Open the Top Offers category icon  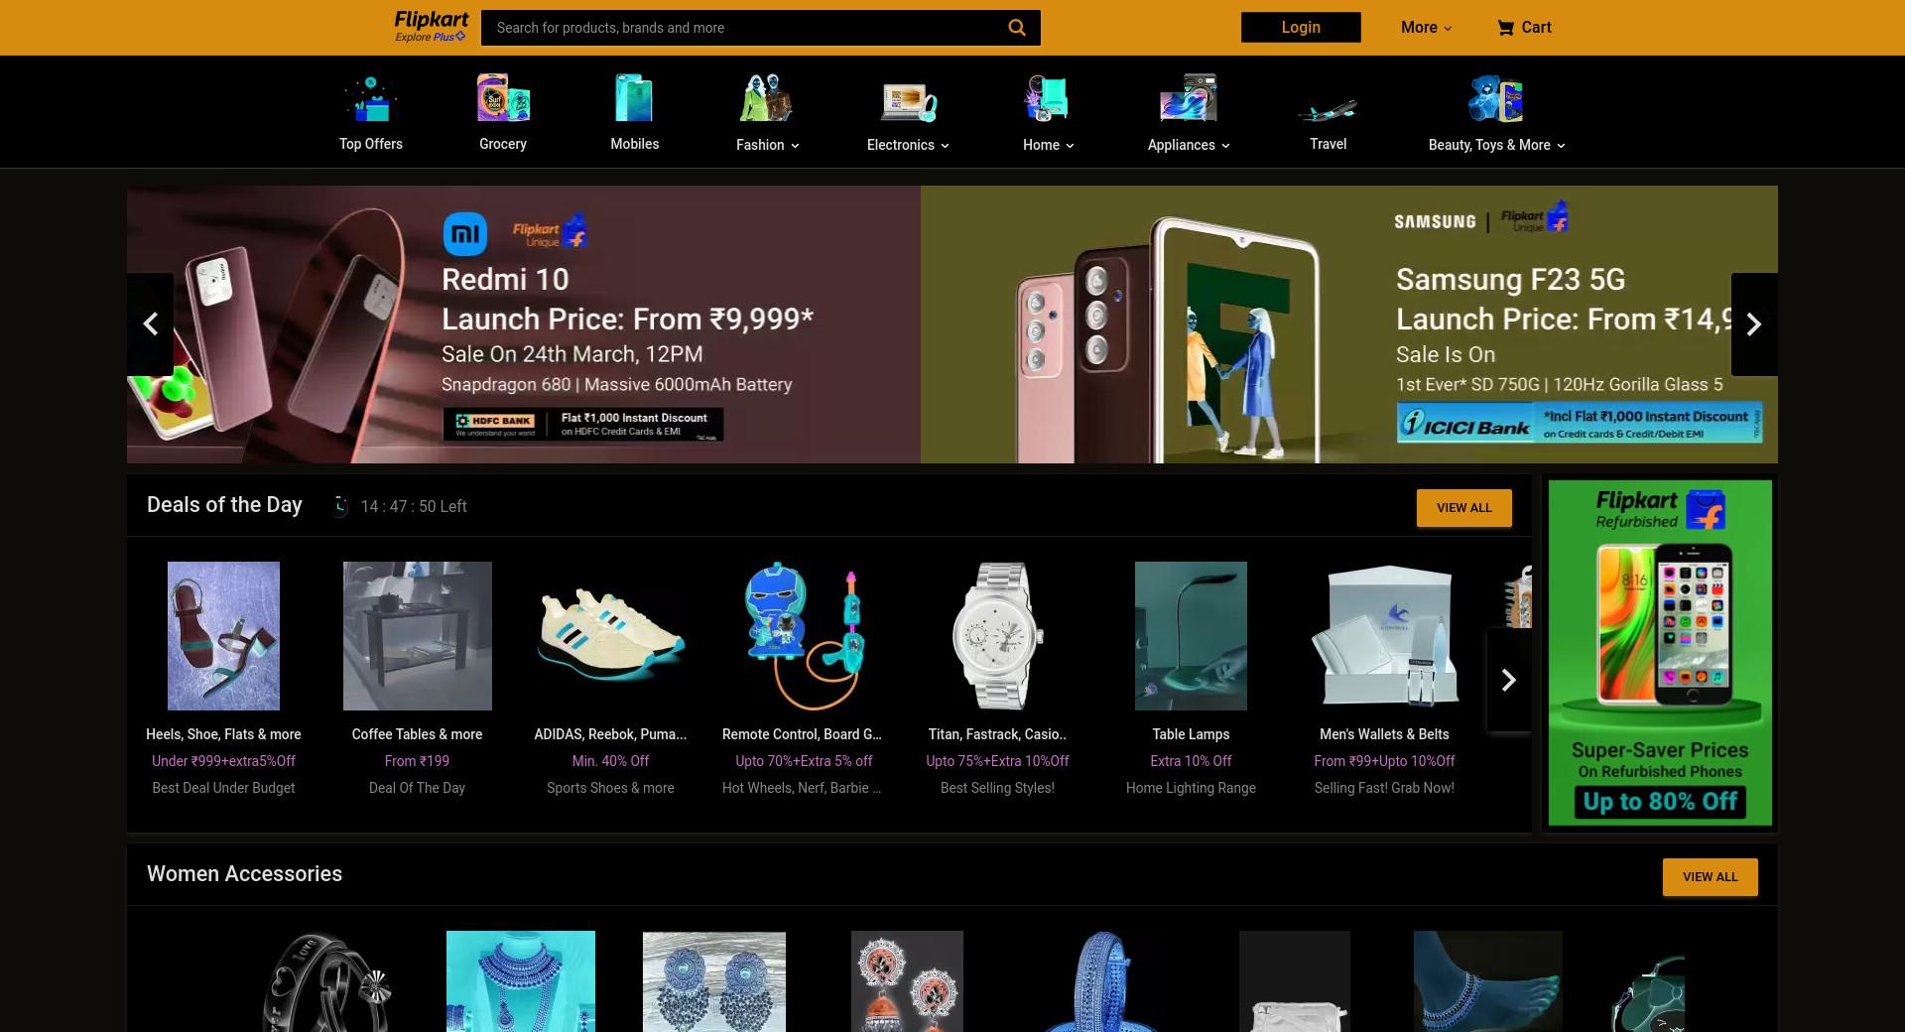371,99
